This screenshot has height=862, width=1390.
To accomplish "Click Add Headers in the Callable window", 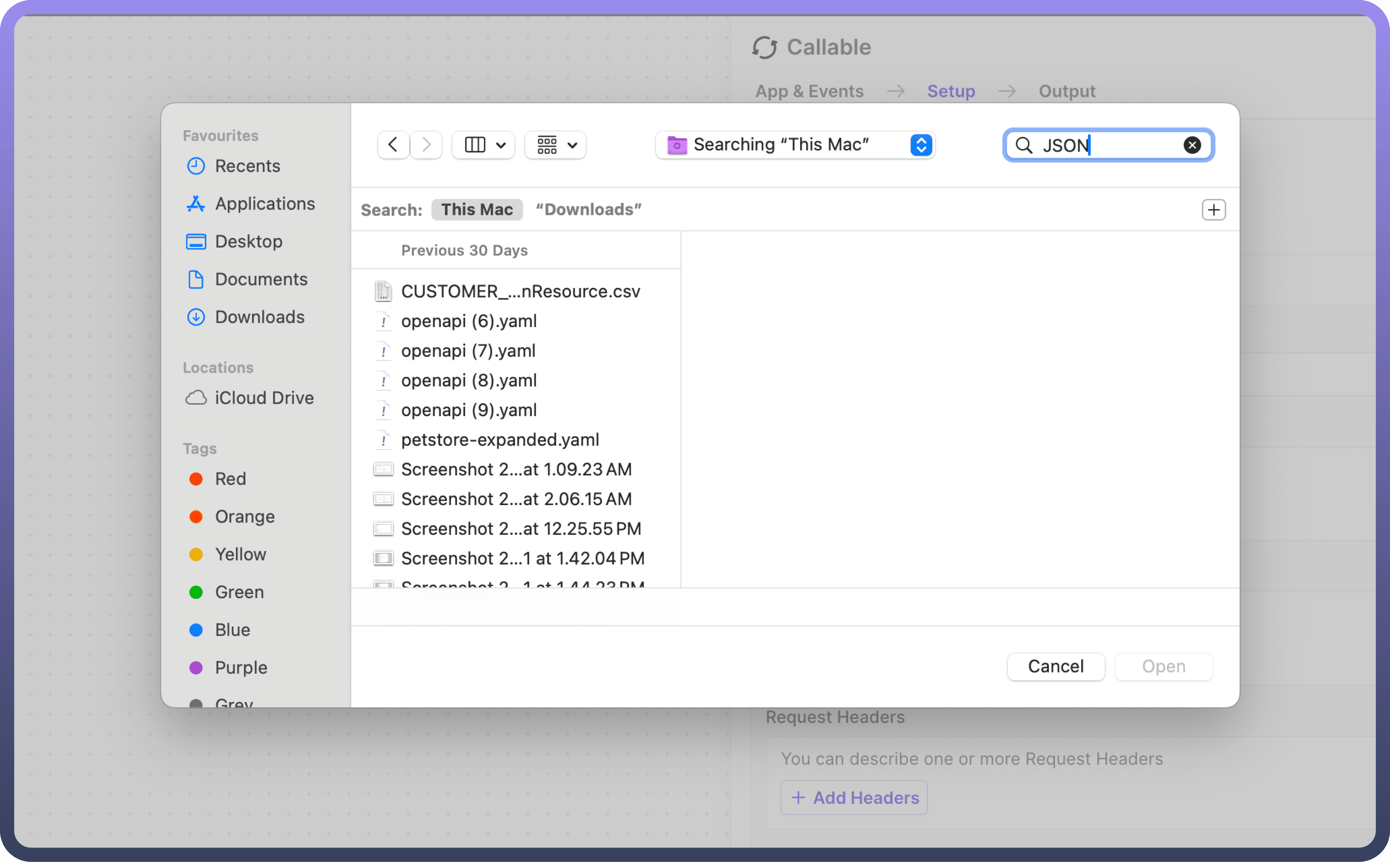I will tap(854, 797).
